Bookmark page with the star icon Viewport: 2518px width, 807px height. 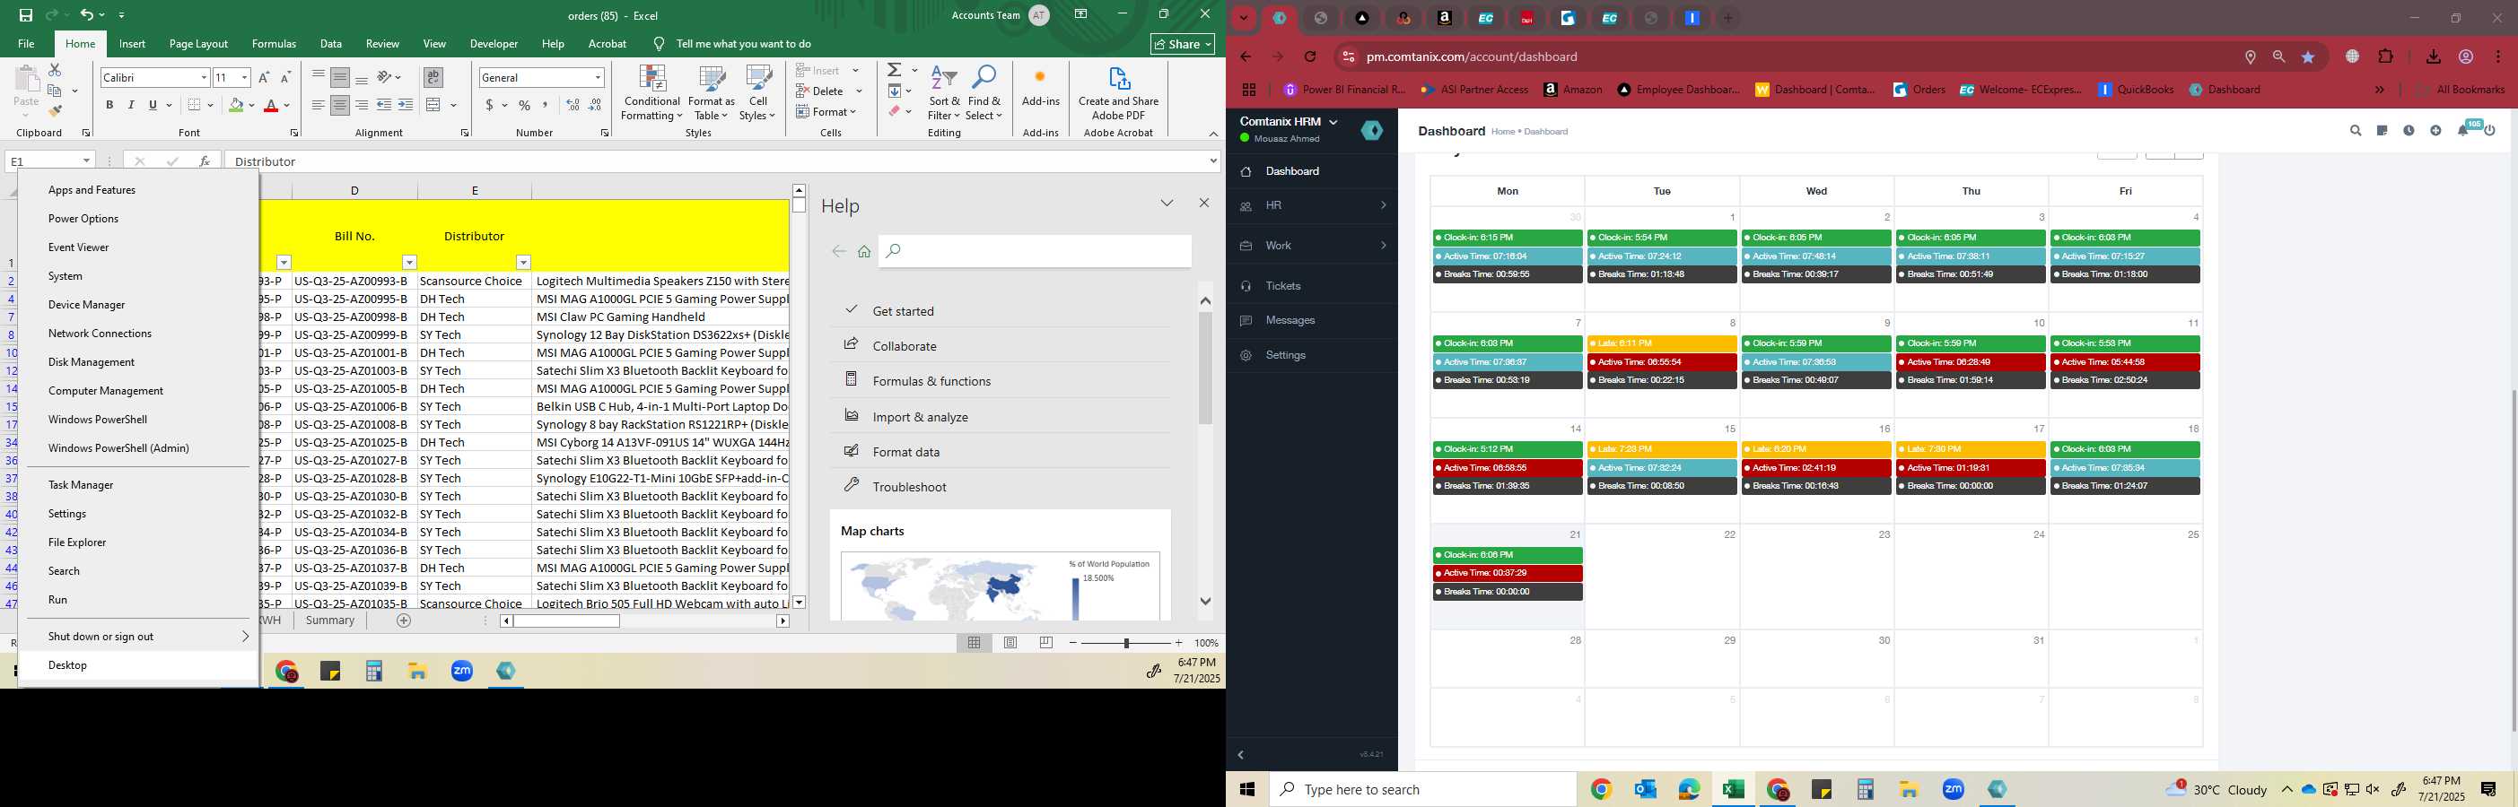tap(2309, 56)
